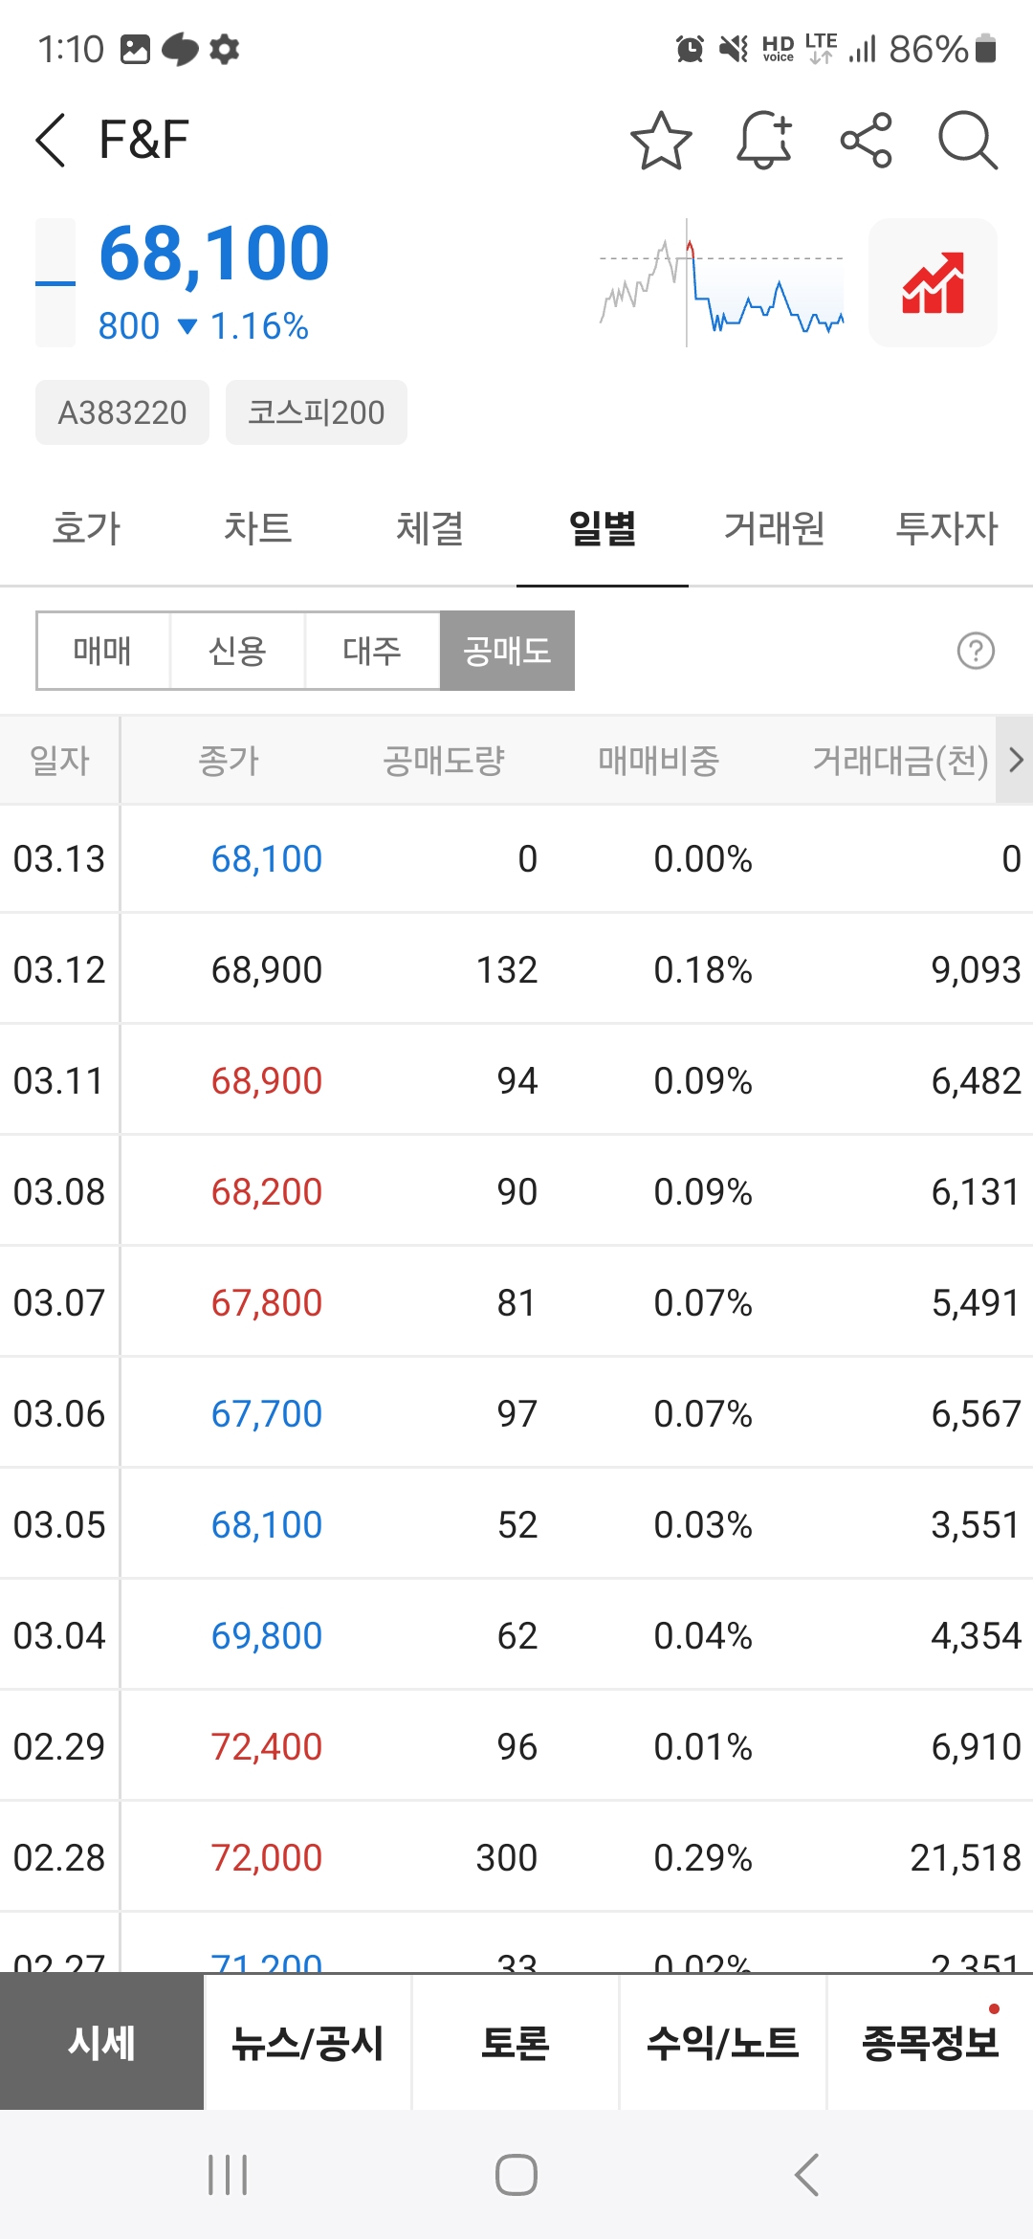Tap the 거래대금(천) column header

tap(900, 761)
